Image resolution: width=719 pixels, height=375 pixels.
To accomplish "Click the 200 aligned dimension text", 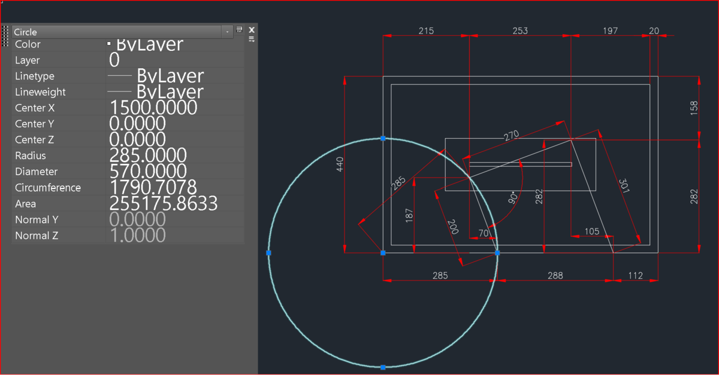I will pos(452,226).
